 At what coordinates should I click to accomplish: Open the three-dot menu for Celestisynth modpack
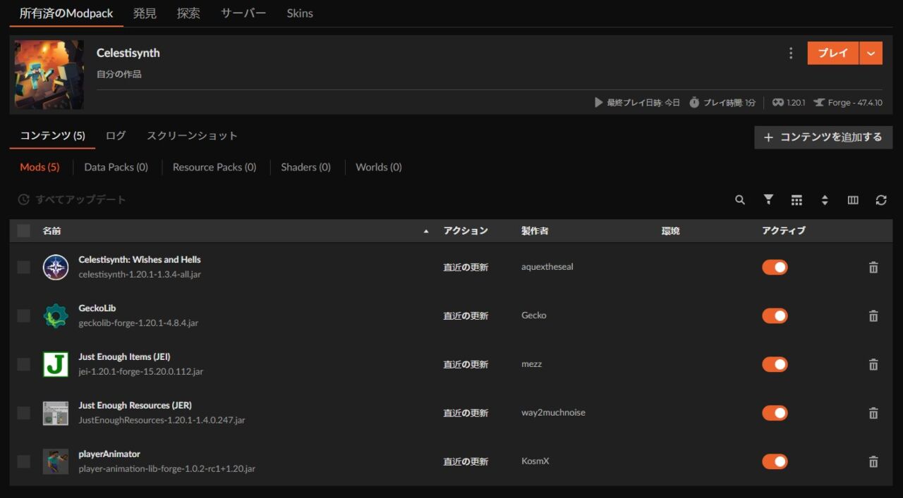pyautogui.click(x=791, y=54)
